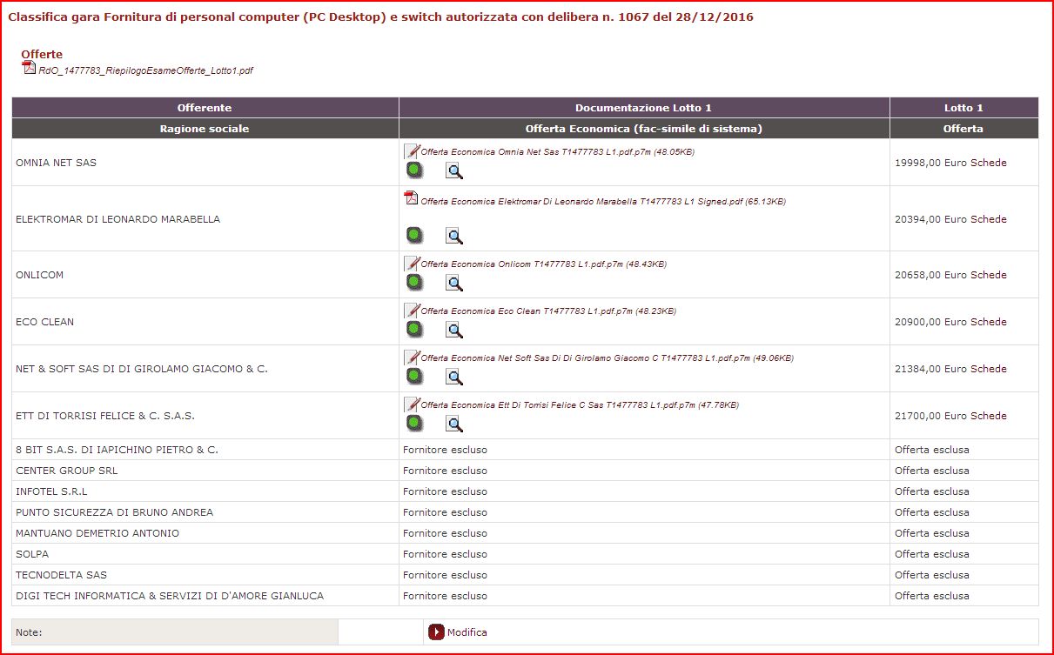The image size is (1054, 655).
Task: Click magnifier icon in ETT DI TORRISI row
Action: (x=453, y=424)
